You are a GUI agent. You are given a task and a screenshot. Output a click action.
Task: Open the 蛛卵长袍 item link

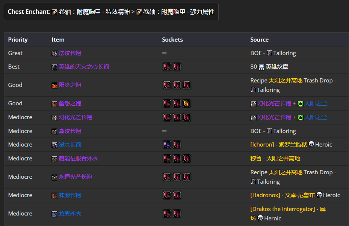(70, 195)
